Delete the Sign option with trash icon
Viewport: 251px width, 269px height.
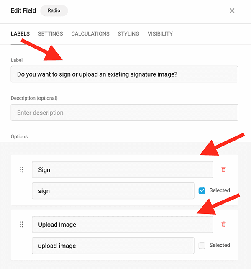pos(223,169)
